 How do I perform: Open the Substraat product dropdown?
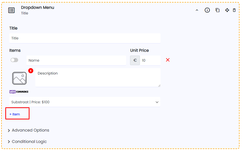coord(85,102)
